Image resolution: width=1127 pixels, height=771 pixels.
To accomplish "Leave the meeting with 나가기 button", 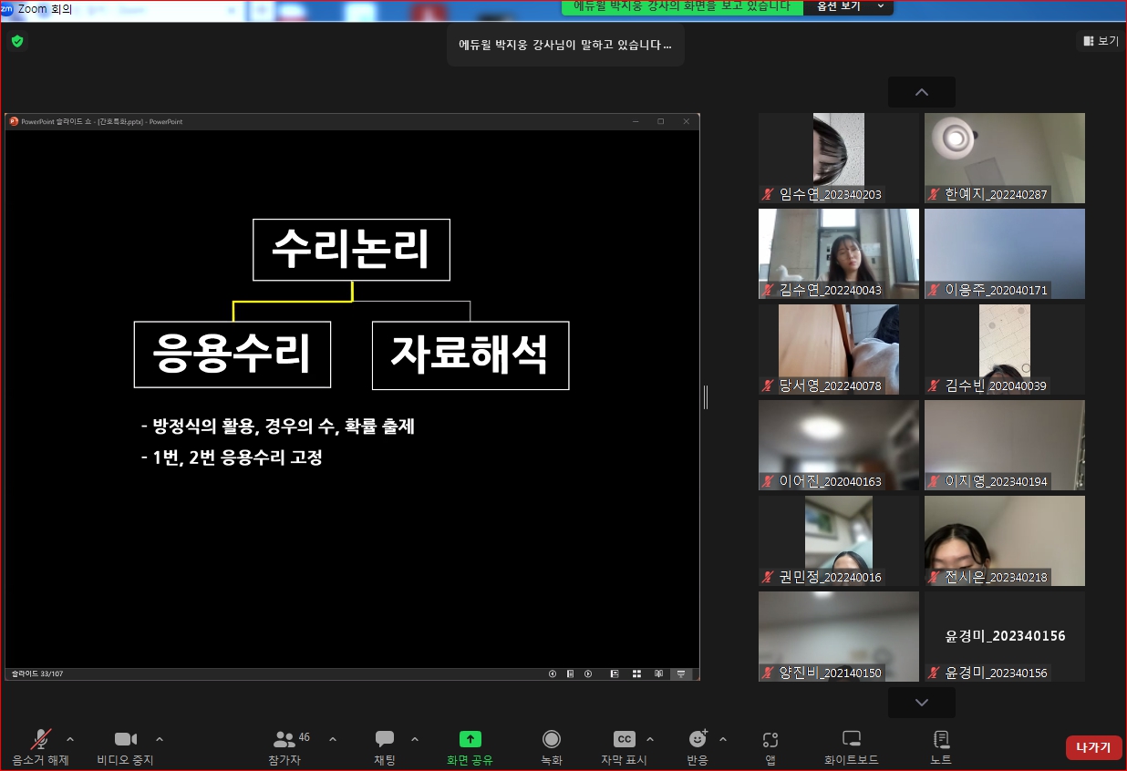I will click(1093, 747).
